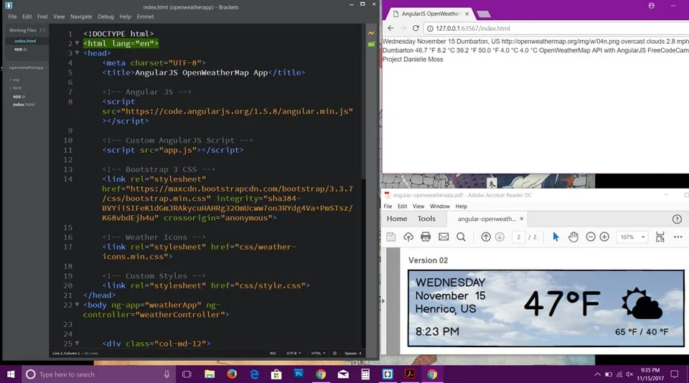Close the AngularJS OpenWeather Chrome tab
The width and height of the screenshot is (689, 383).
point(467,14)
